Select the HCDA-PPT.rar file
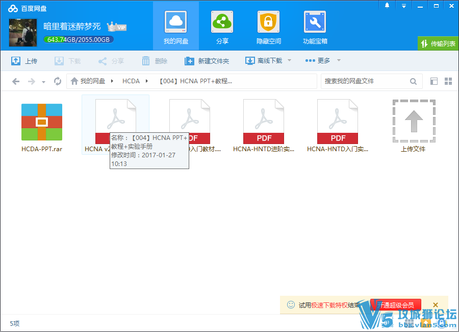Viewport: 459px width, 332px height. pyautogui.click(x=42, y=127)
